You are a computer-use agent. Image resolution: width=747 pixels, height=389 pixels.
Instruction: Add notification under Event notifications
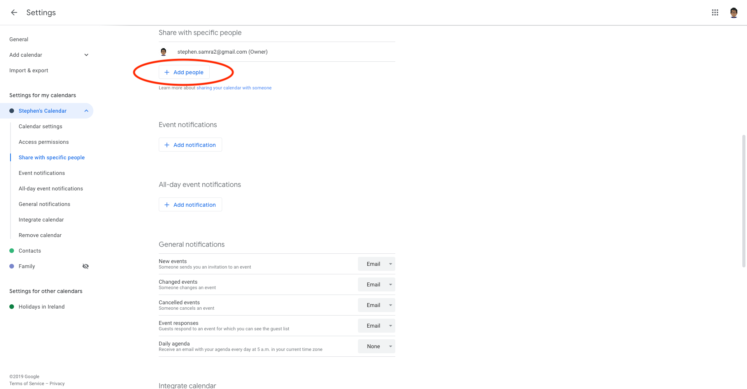190,145
